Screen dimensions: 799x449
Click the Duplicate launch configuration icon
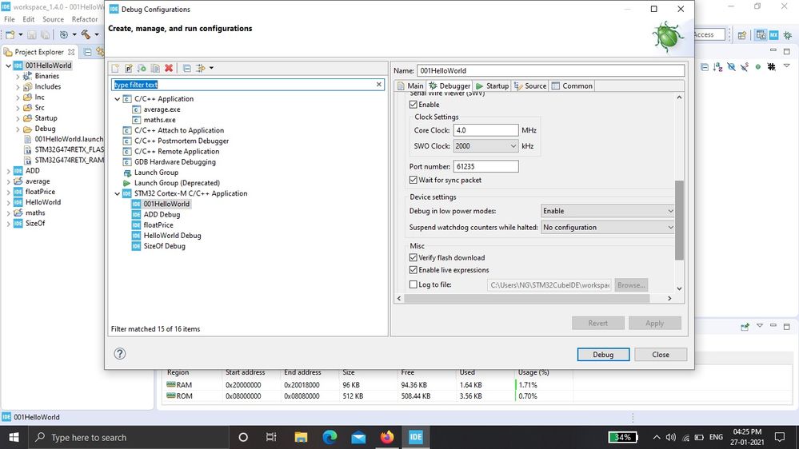click(155, 68)
